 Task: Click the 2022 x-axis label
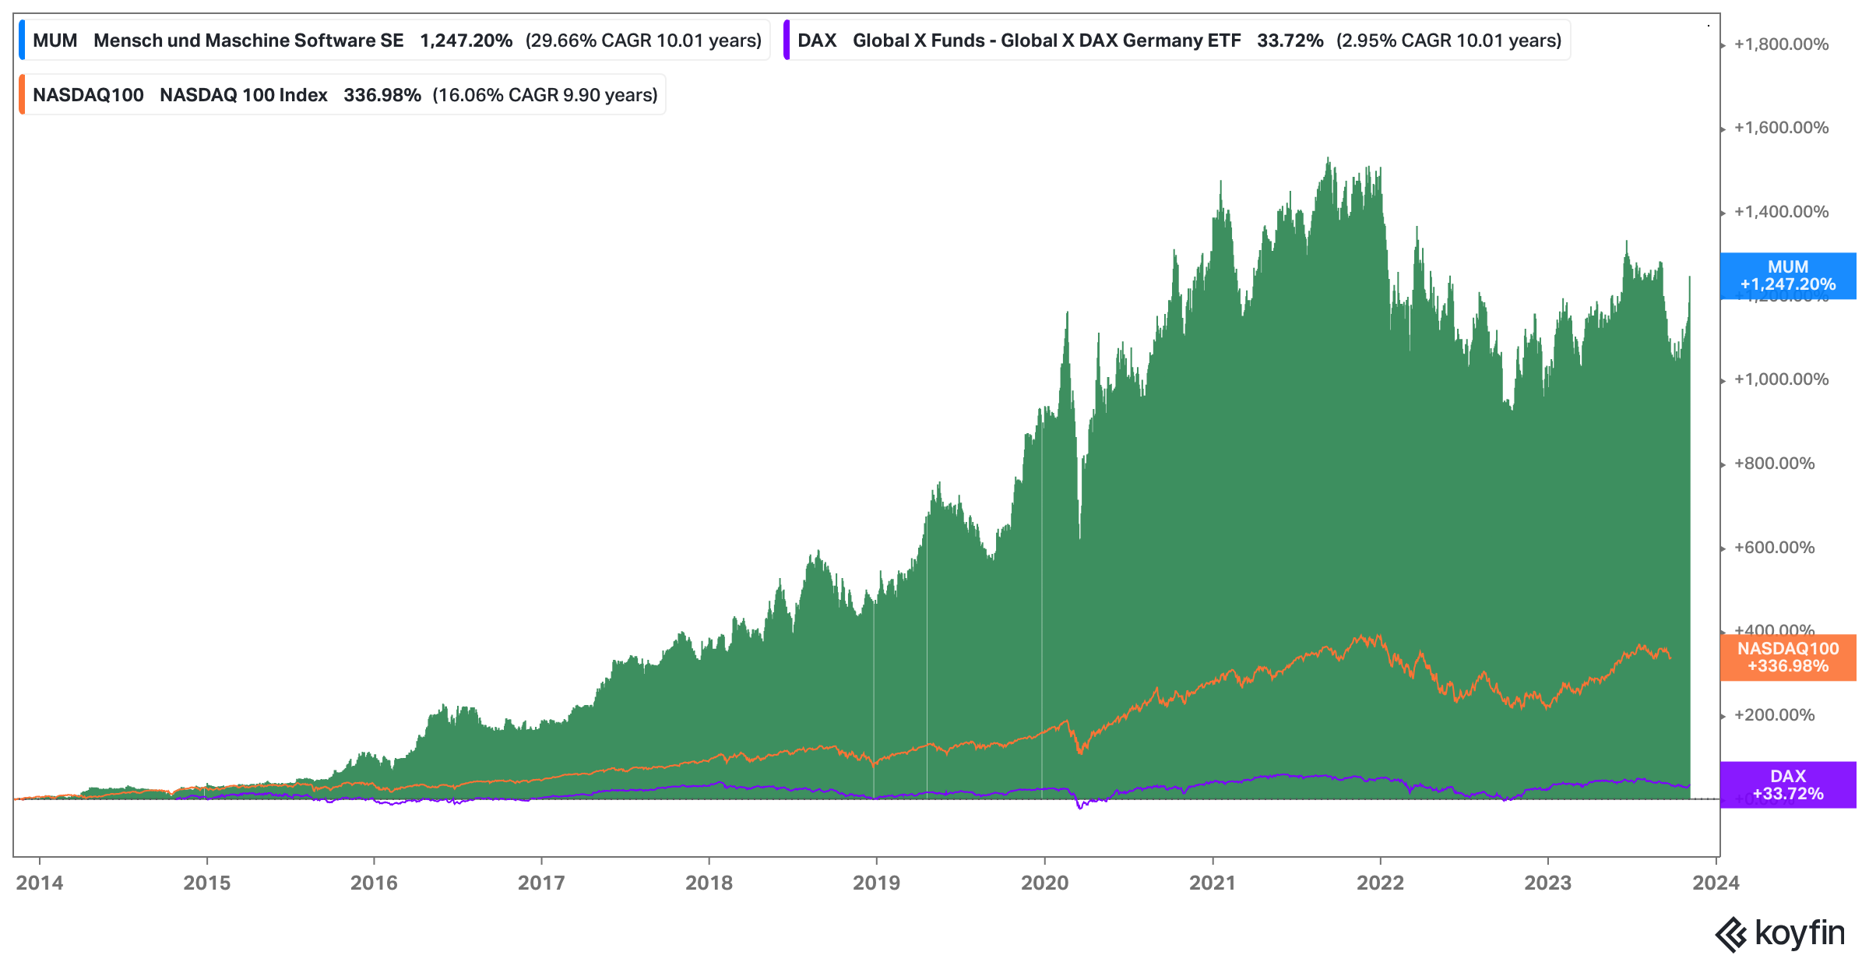click(x=1380, y=883)
